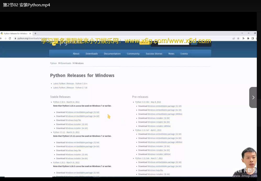Open the News menu

pyautogui.click(x=171, y=54)
